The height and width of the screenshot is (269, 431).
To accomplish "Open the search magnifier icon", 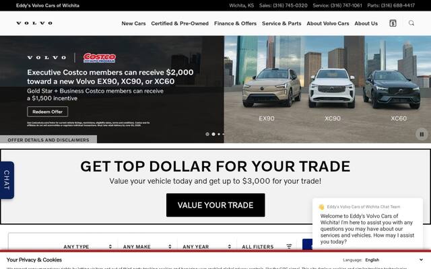I will coord(411,23).
